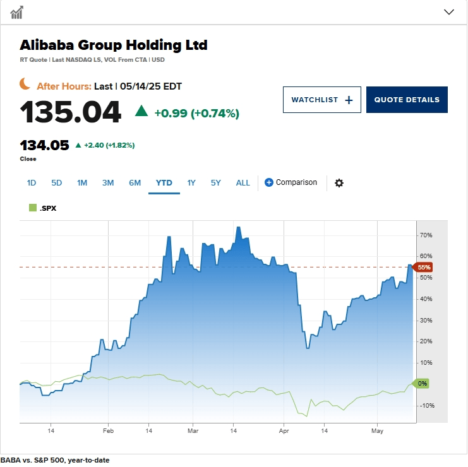Select the 1D time range

point(32,183)
